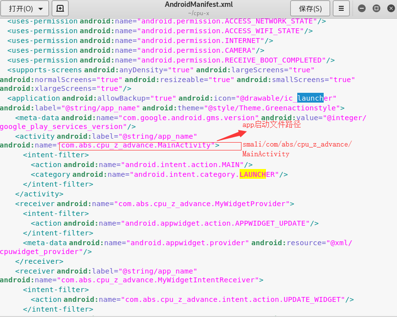Click the red arrow annotation

click(228, 132)
